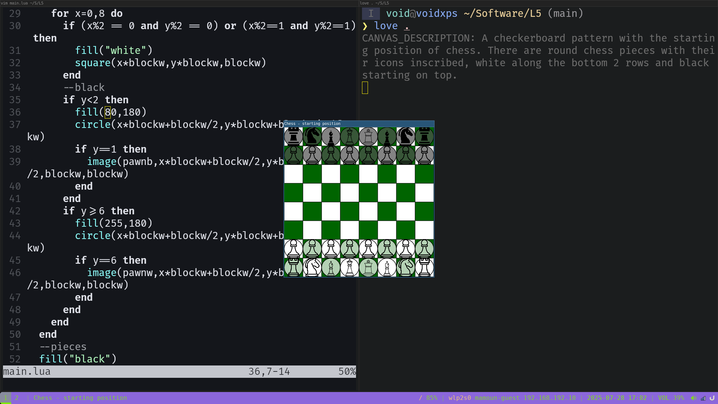Click the Chess - starting position label in status bar
Screen dimensions: 718x404
80,398
